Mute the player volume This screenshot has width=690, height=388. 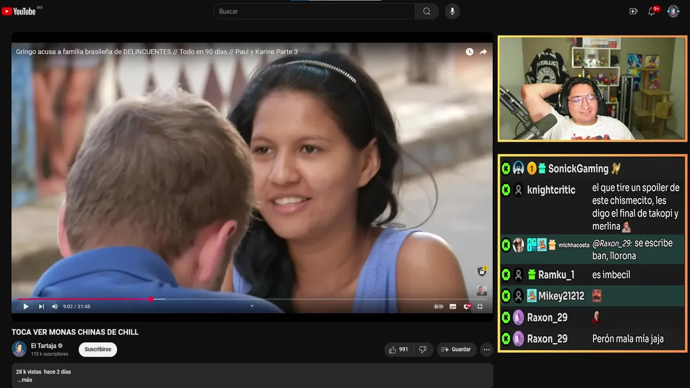click(x=54, y=307)
